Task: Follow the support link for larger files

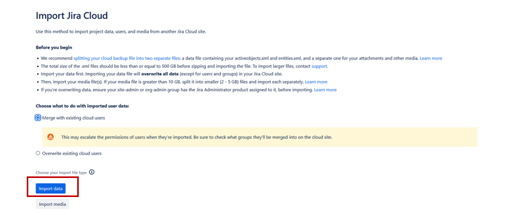Action: tap(319, 66)
